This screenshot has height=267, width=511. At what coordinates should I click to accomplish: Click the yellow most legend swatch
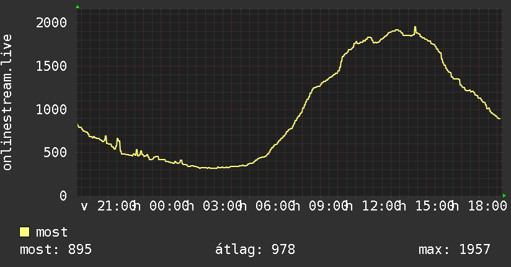pos(24,232)
